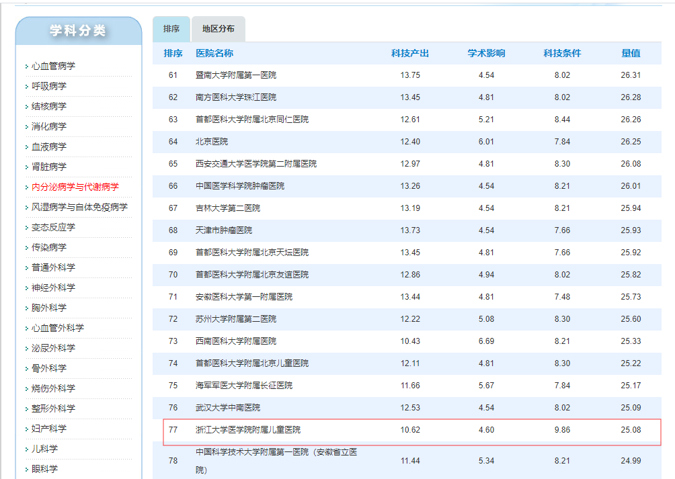Open 眼科学 category
This screenshot has height=479, width=675.
coord(45,469)
